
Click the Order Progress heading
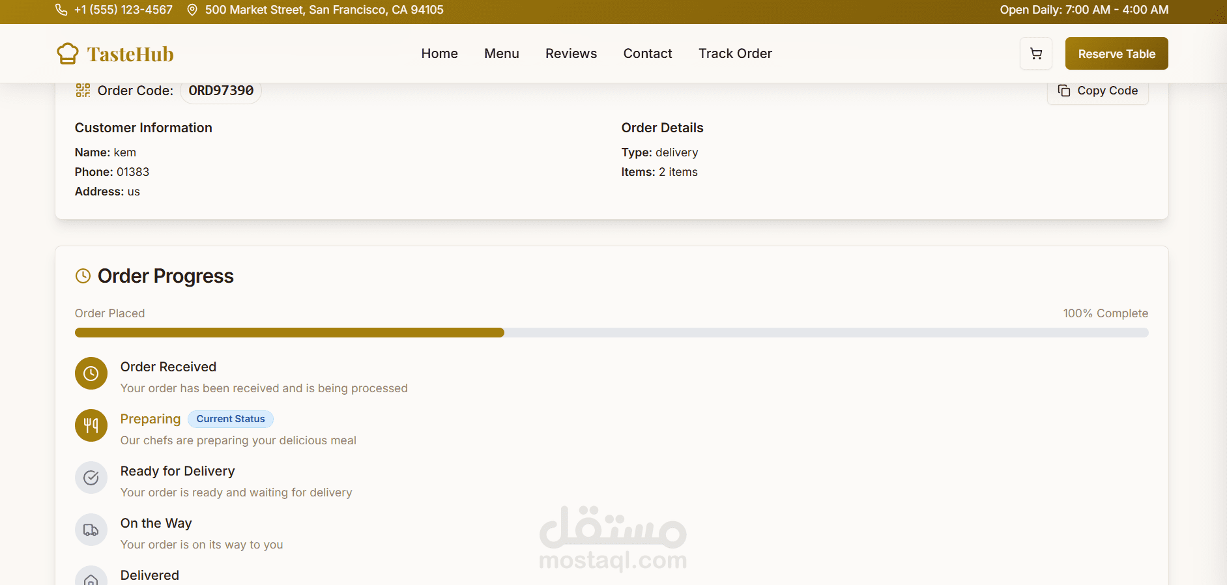(166, 276)
